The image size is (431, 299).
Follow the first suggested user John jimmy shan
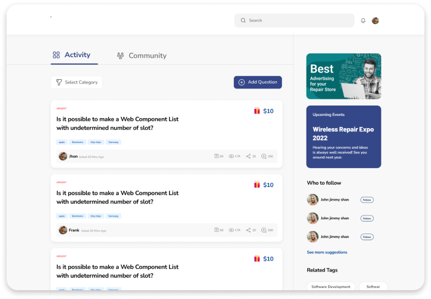367,200
